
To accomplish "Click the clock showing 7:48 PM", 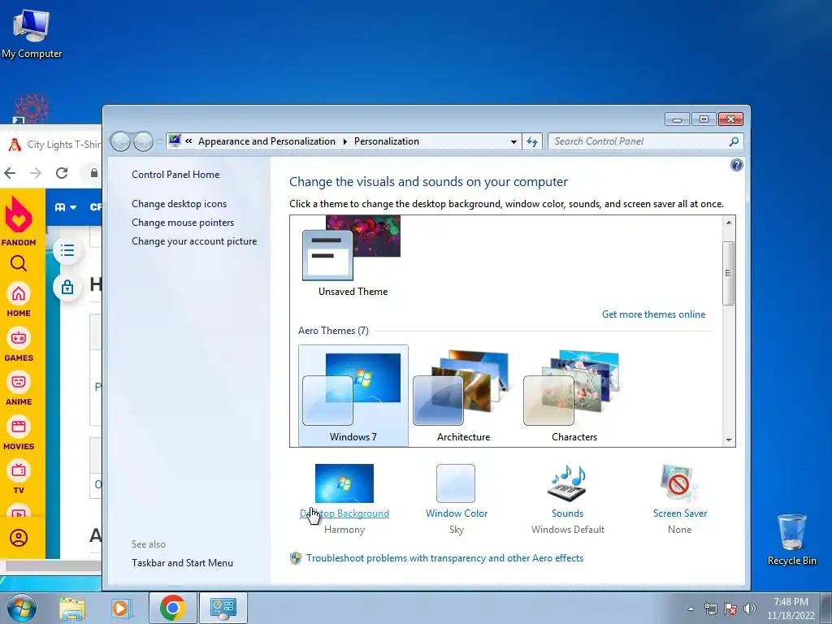I will [791, 608].
